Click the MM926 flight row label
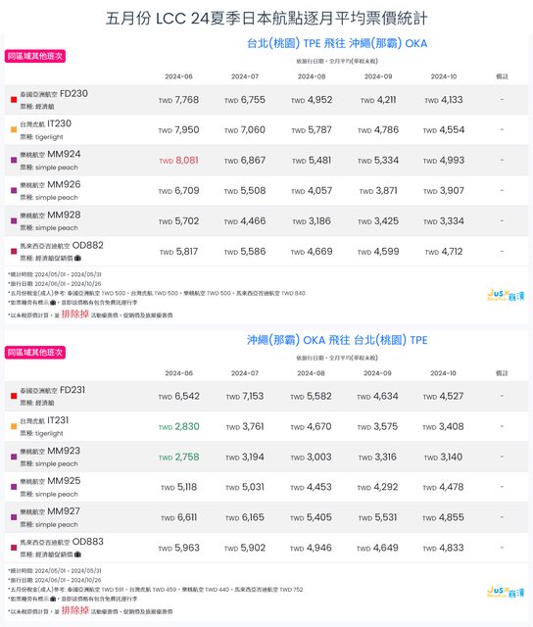This screenshot has height=627, width=533. coord(50,190)
